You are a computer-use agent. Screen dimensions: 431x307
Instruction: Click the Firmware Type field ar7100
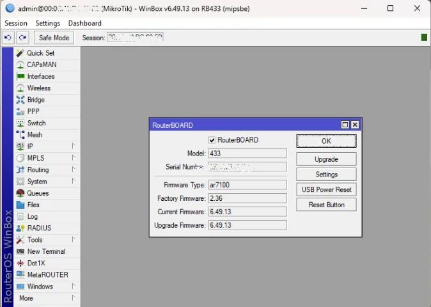247,185
